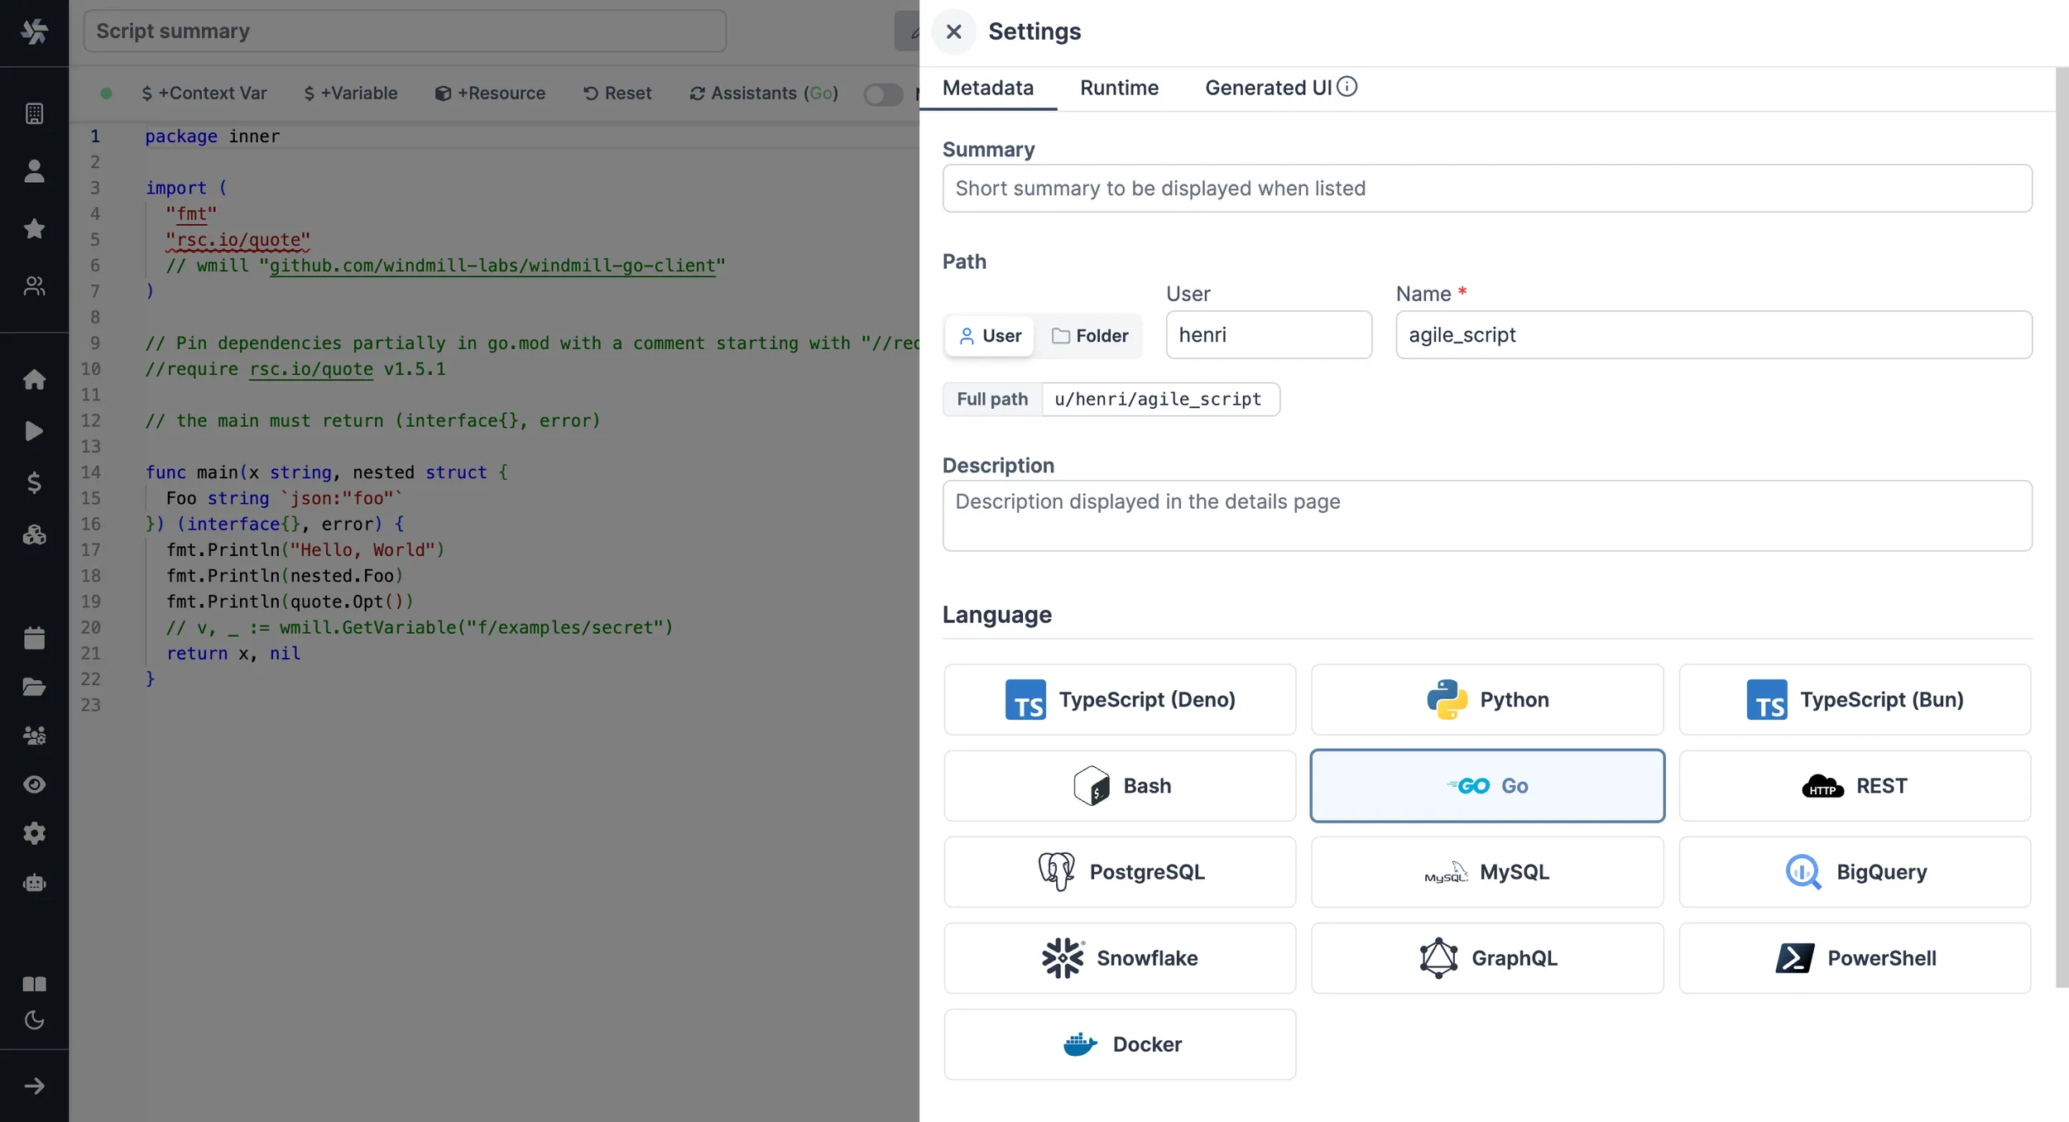The width and height of the screenshot is (2069, 1122).
Task: Select the Docker language option
Action: [x=1120, y=1044]
